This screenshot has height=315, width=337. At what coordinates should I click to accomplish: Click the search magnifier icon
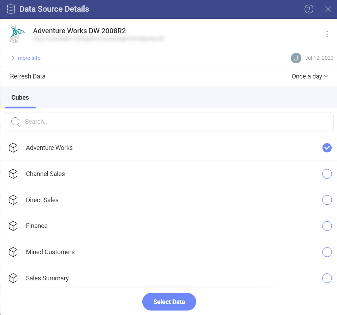[x=16, y=122]
